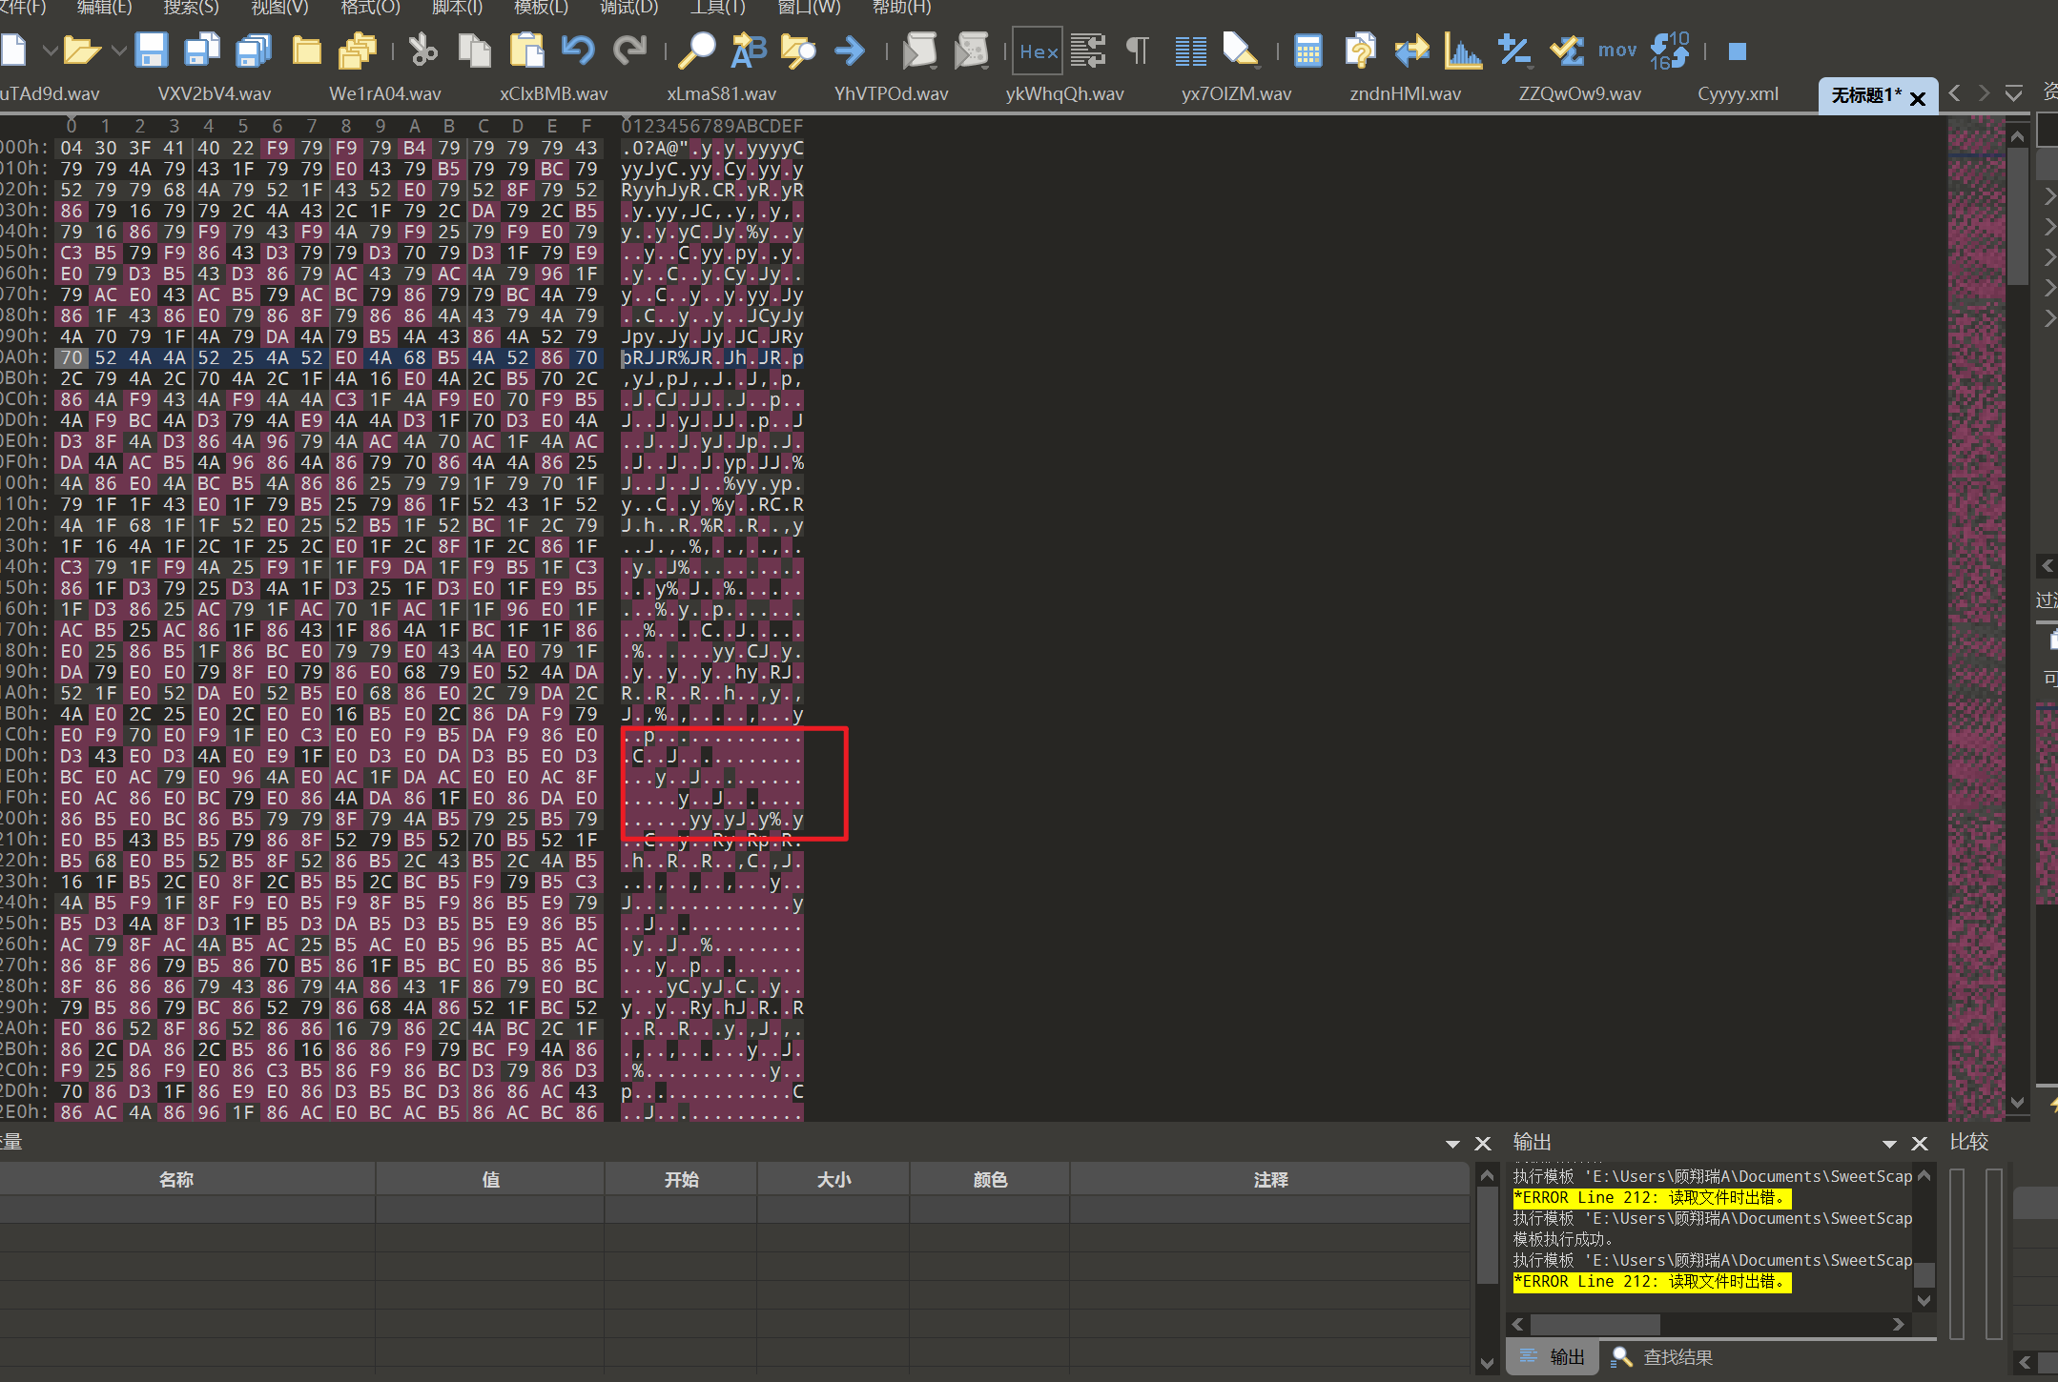Open the Calculator tool icon

click(x=1307, y=50)
